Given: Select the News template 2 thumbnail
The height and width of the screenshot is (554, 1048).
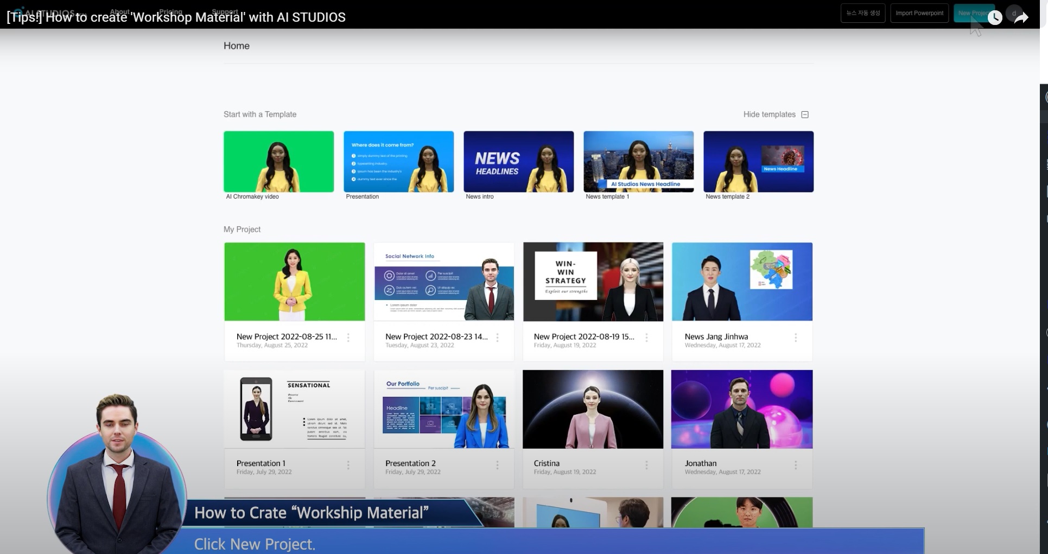Looking at the screenshot, I should (x=759, y=162).
